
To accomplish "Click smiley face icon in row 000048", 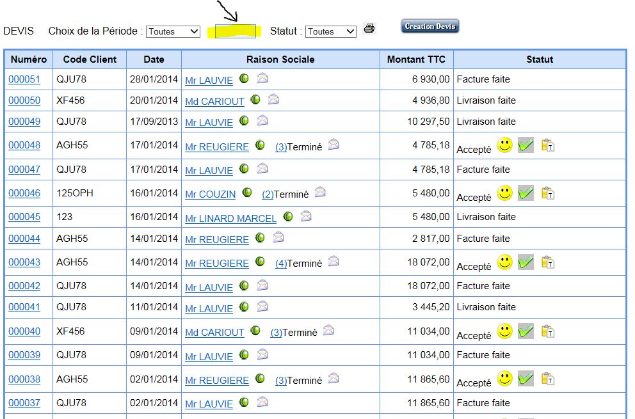I will click(x=505, y=145).
